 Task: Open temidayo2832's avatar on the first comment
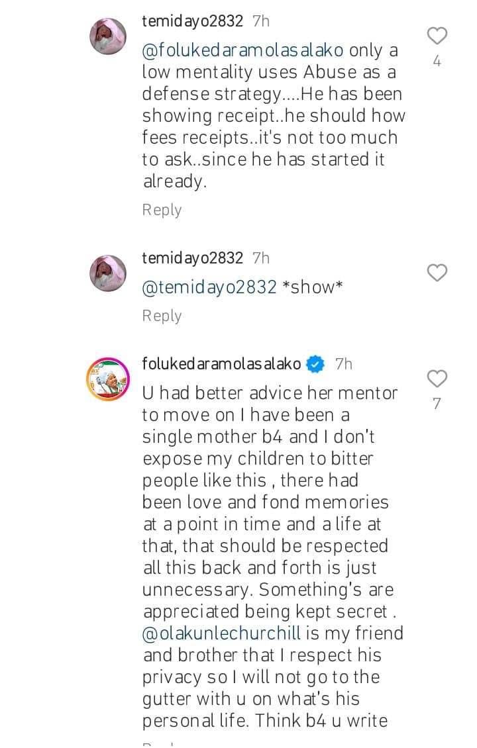[x=108, y=36]
